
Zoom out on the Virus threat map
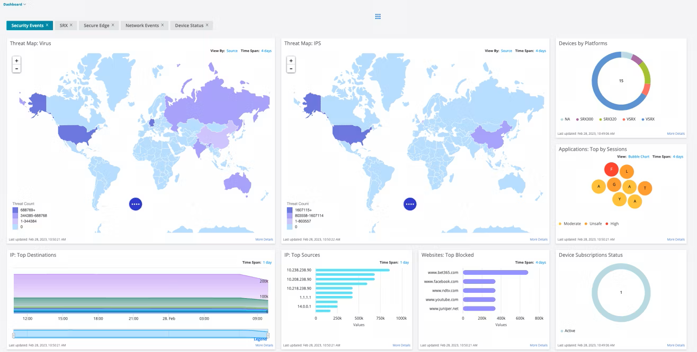(16, 69)
